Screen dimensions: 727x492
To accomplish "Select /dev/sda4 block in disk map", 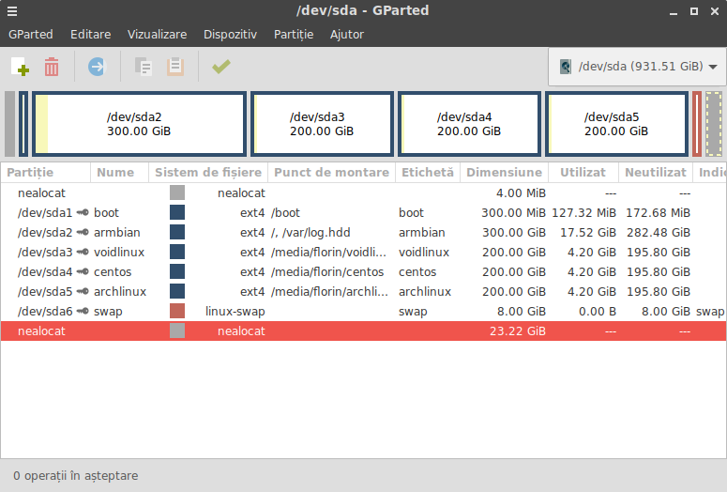I will [469, 124].
